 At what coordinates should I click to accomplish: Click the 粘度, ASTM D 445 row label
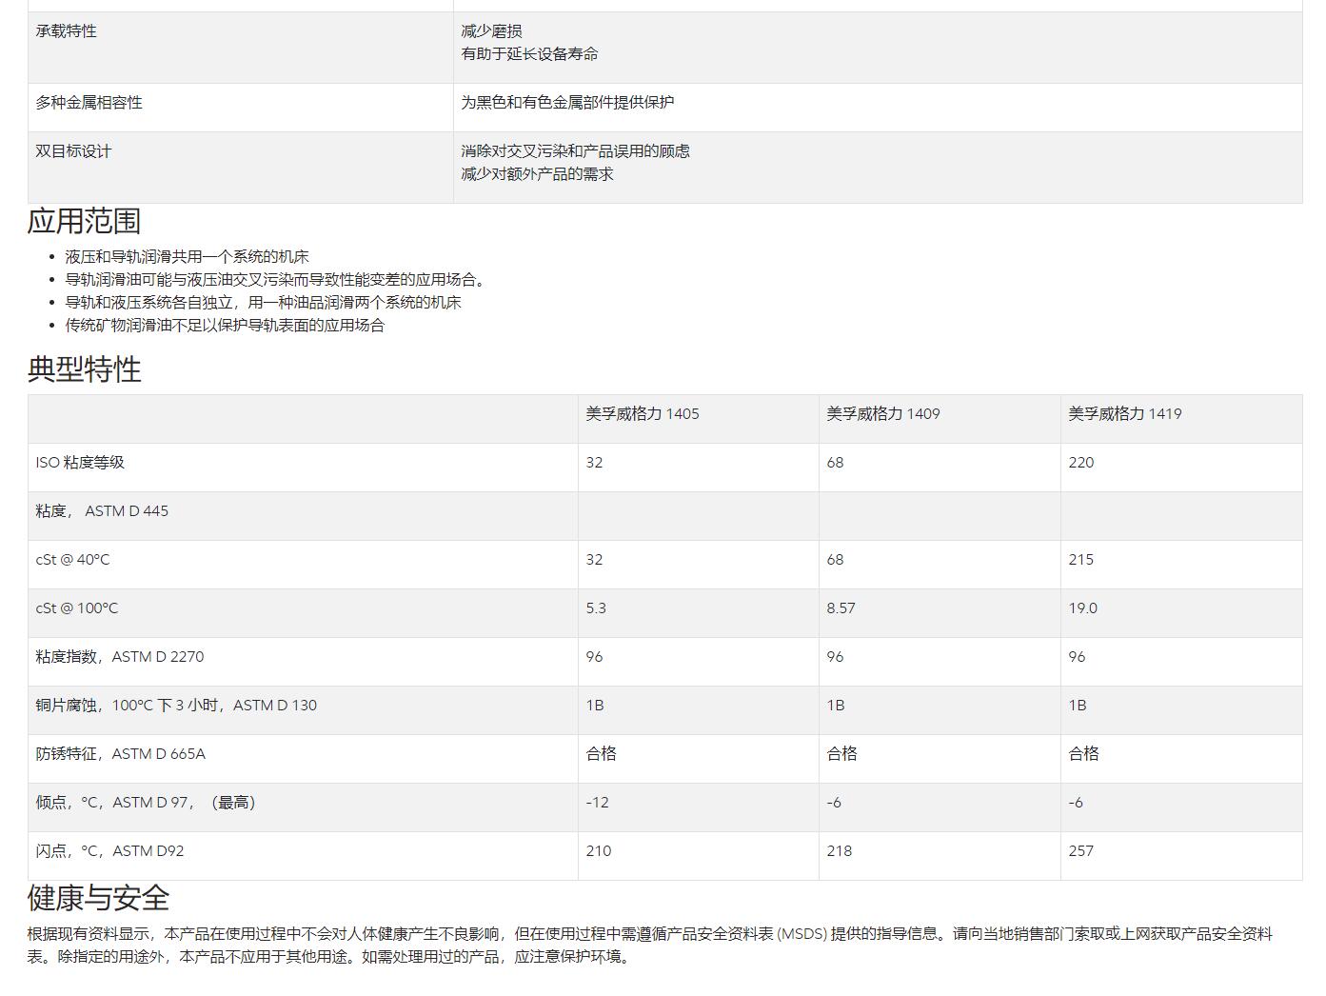point(102,510)
